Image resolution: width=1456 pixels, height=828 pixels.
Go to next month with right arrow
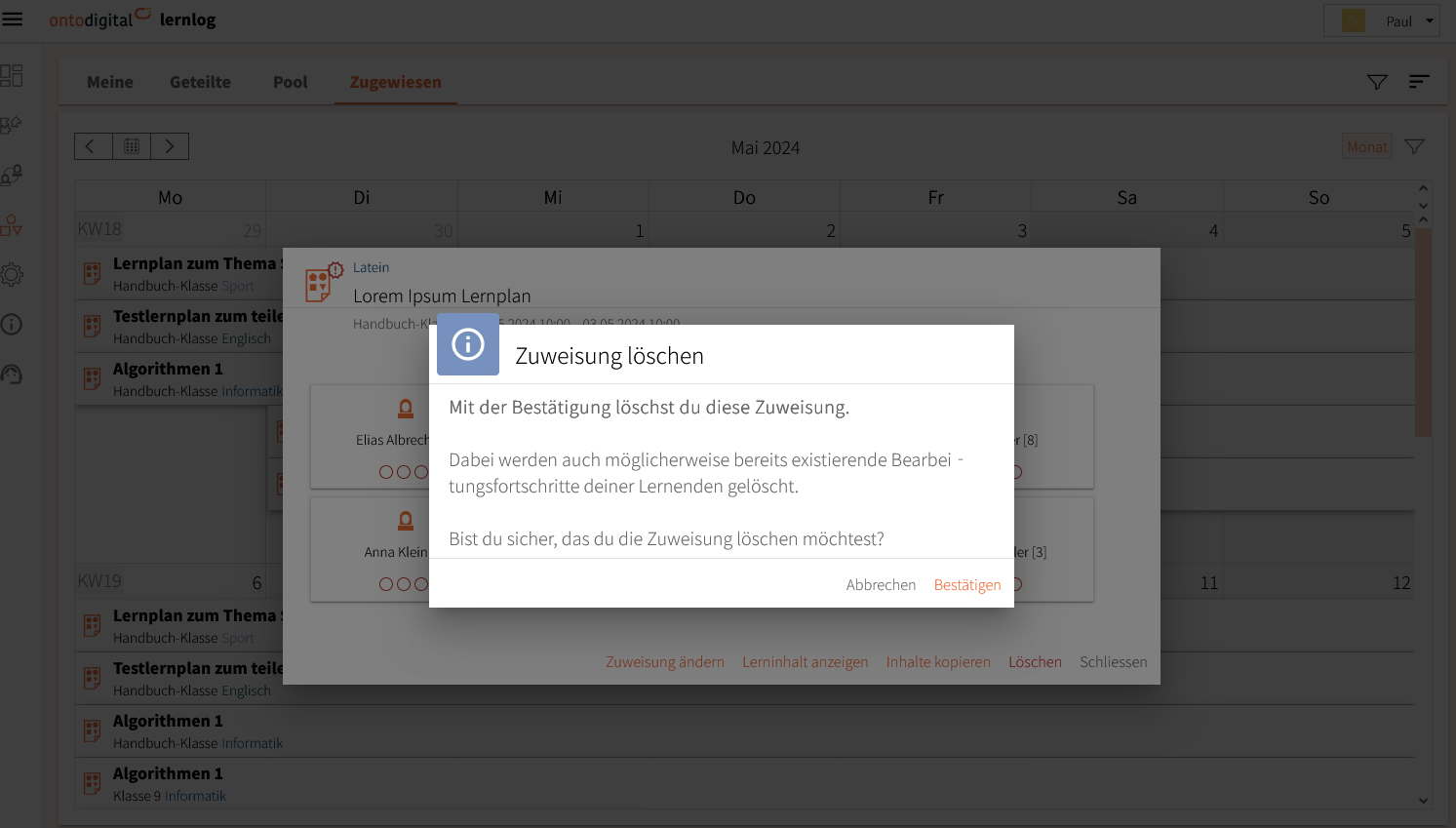coord(170,146)
